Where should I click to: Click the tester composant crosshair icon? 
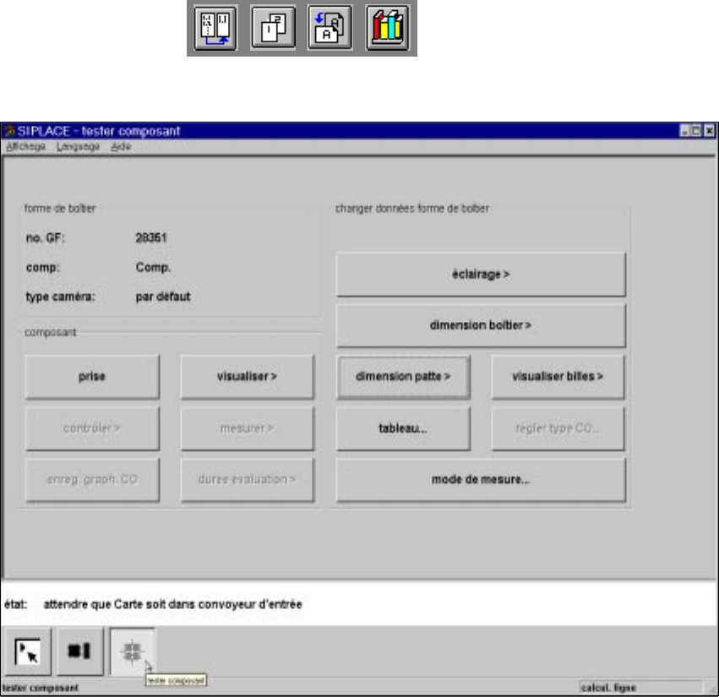pyautogui.click(x=133, y=651)
